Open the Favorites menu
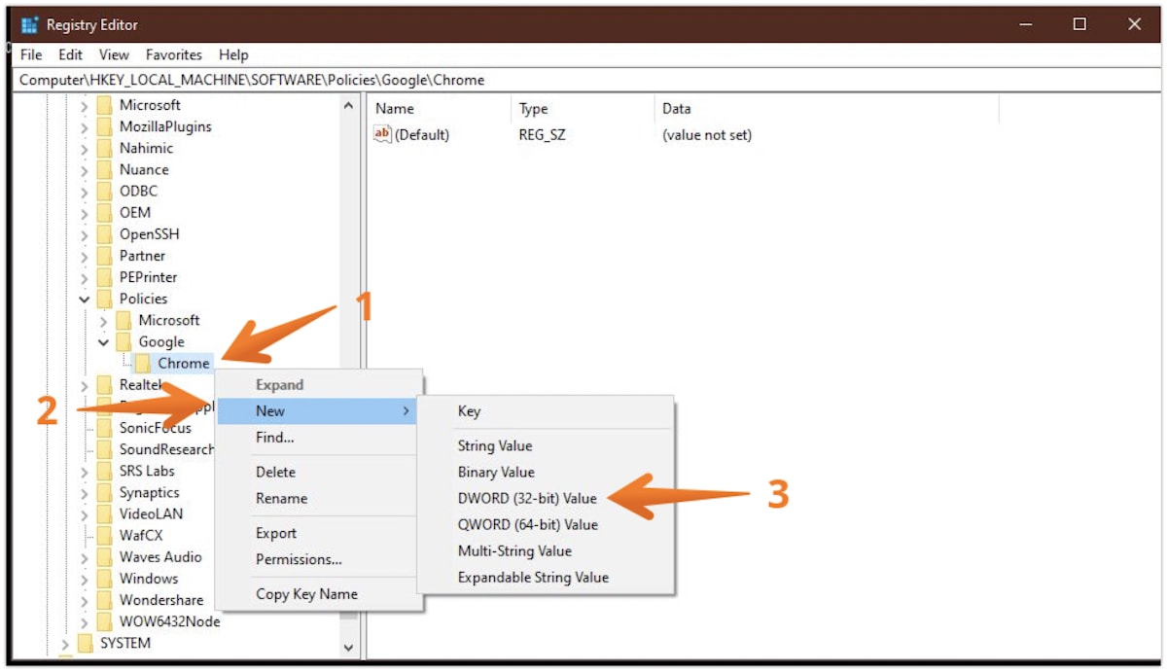 click(173, 54)
